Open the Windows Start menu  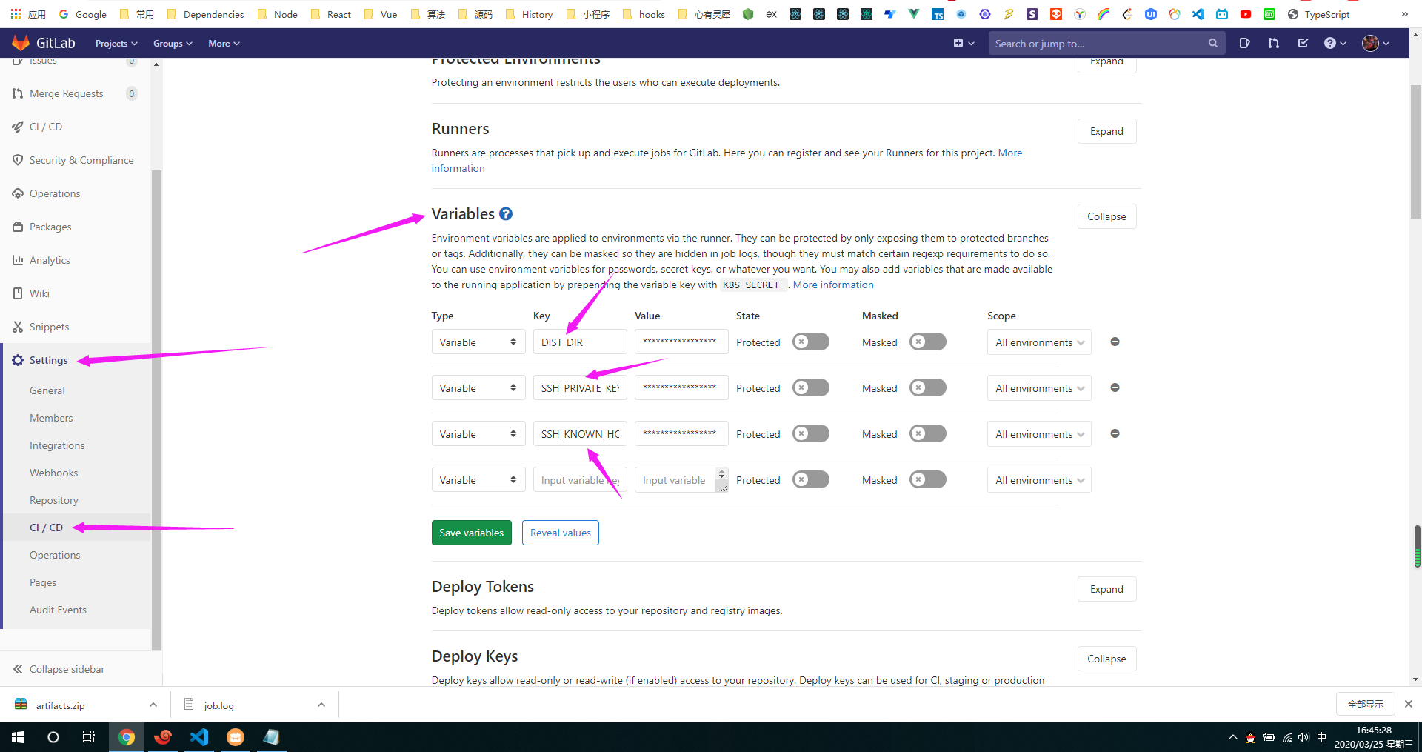click(18, 737)
